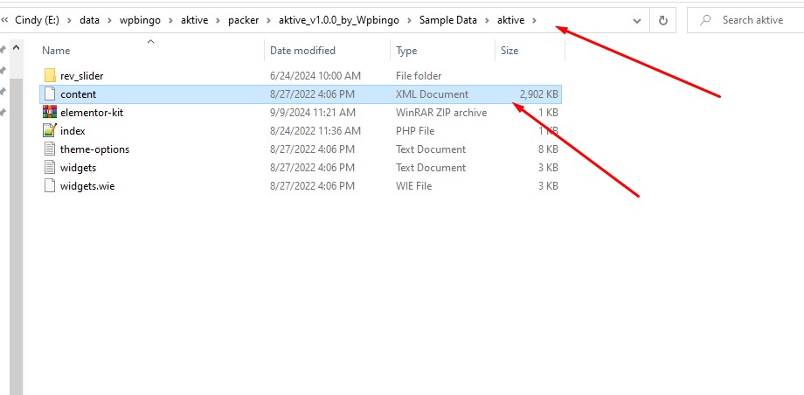
Task: Expand chevron after last aktive breadcrumb
Action: coord(534,20)
